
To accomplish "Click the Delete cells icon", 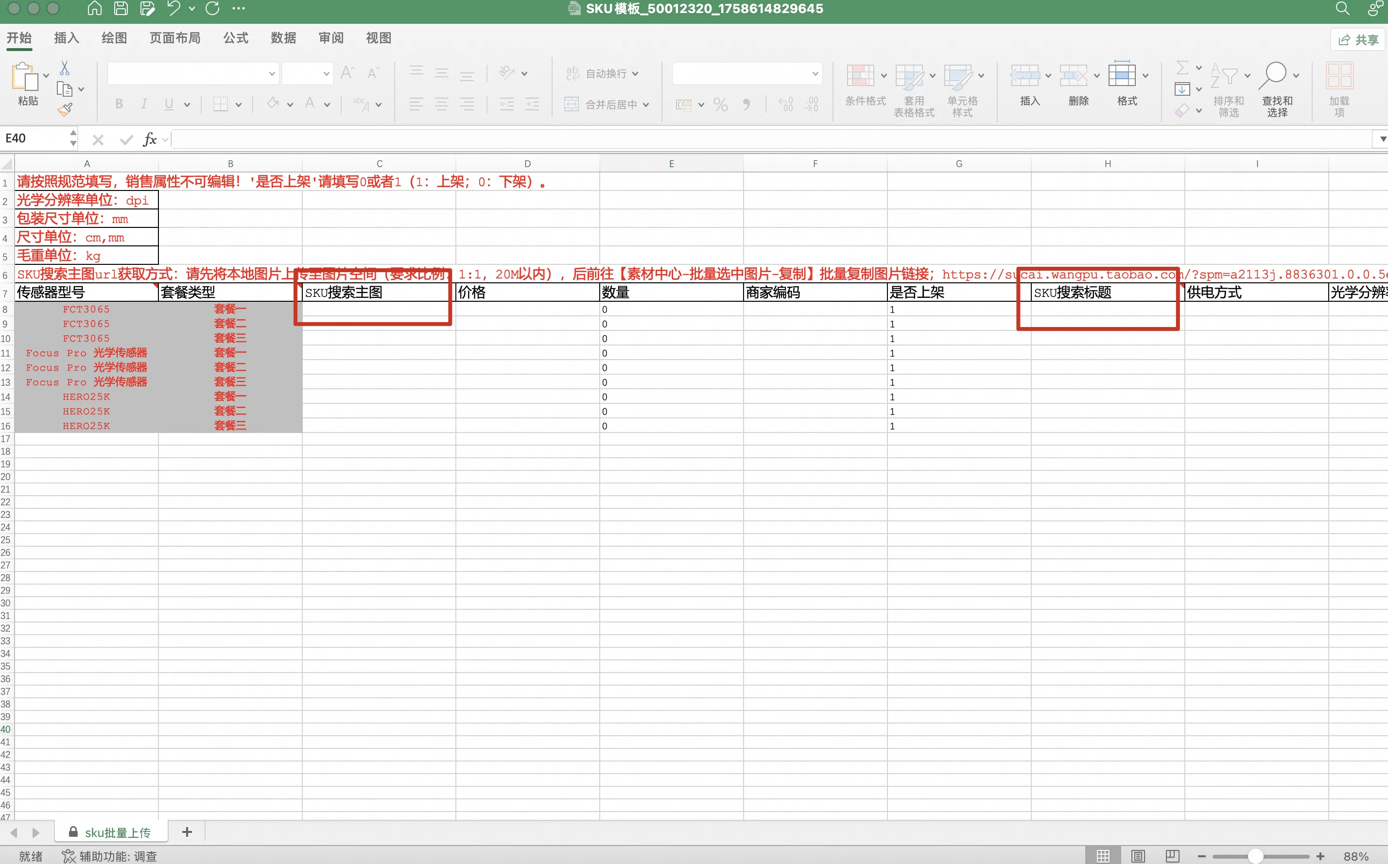I will coord(1073,75).
